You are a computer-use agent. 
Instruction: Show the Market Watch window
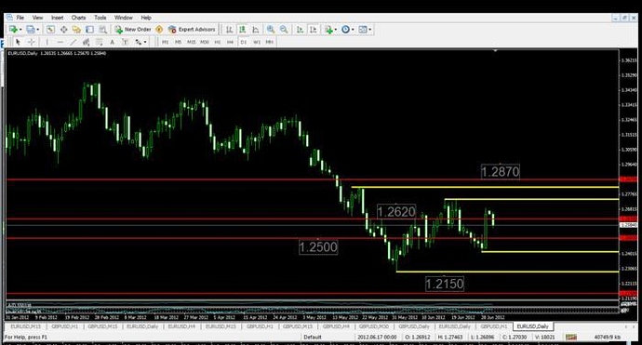click(x=50, y=30)
